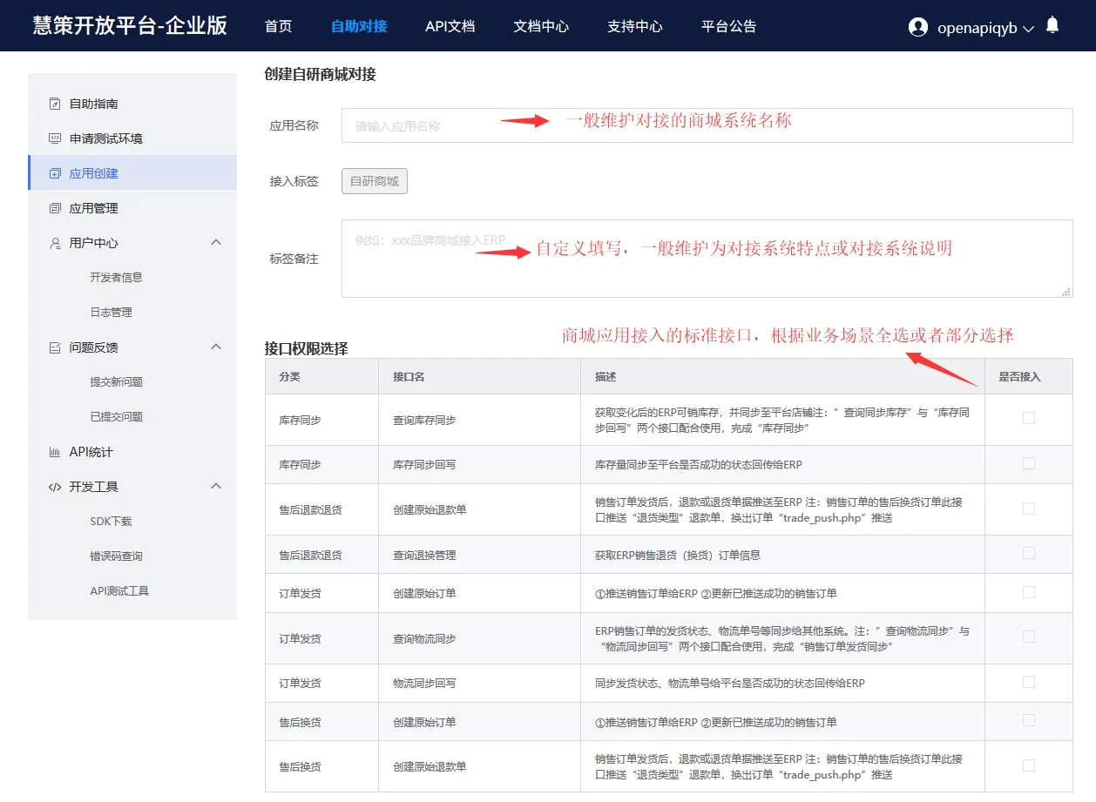The image size is (1096, 802).
Task: Click the user avatar icon
Action: click(917, 27)
